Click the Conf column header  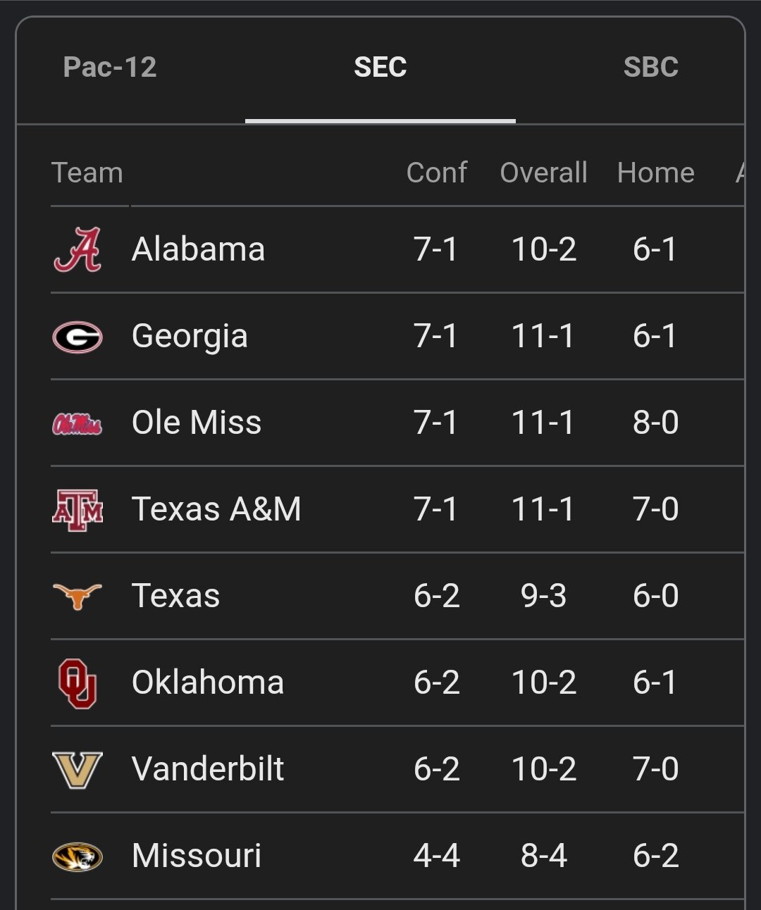(436, 173)
